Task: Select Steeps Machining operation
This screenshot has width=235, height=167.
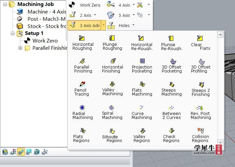Action: [x=172, y=89]
